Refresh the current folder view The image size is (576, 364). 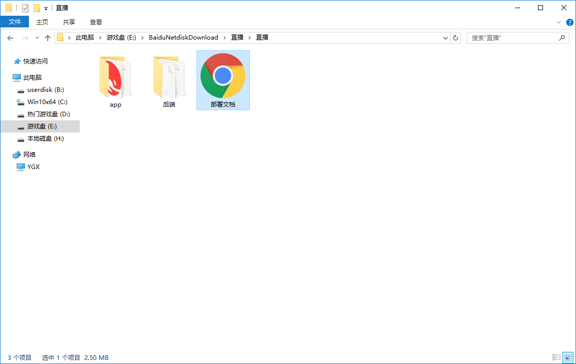tap(456, 38)
